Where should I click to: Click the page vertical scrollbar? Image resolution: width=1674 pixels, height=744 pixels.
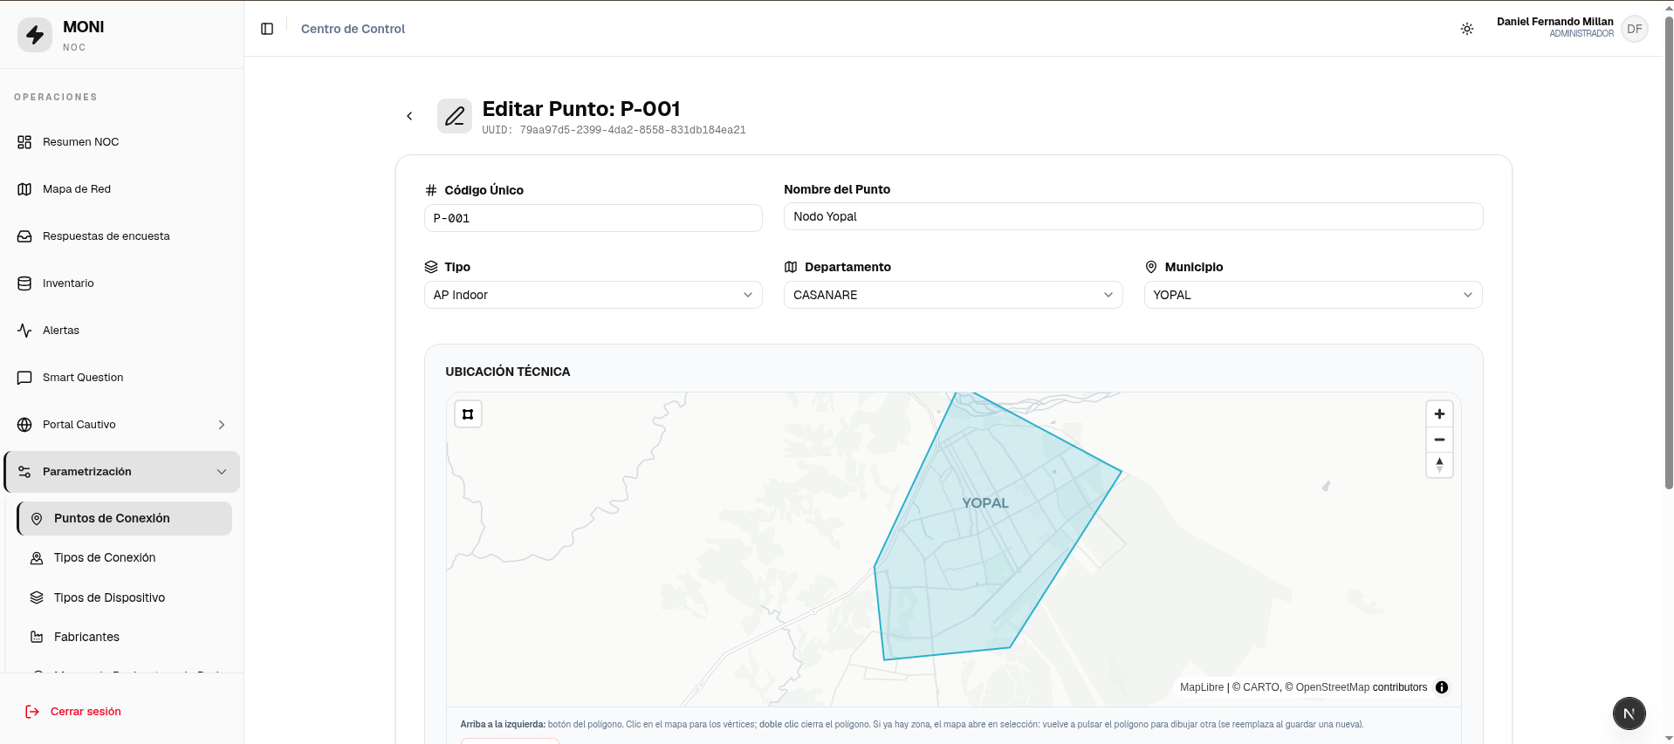(1669, 253)
